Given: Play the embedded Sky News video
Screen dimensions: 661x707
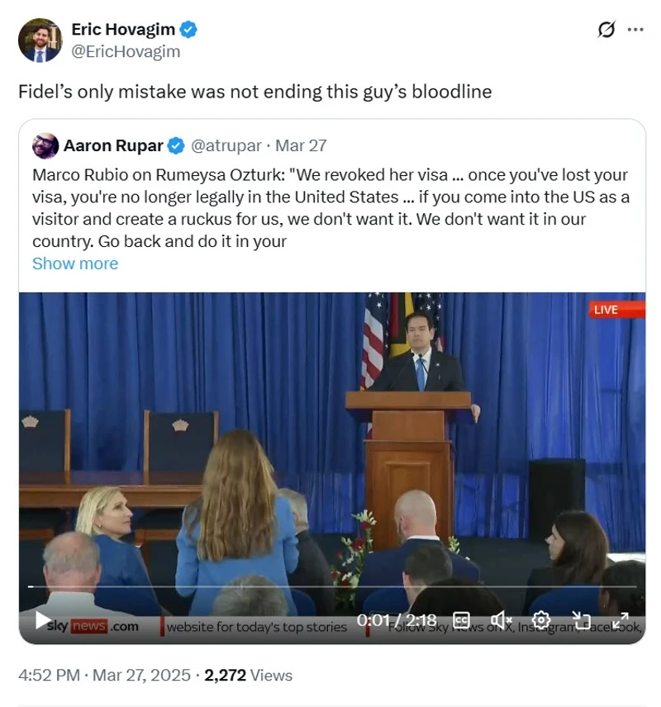Looking at the screenshot, I should click(43, 621).
